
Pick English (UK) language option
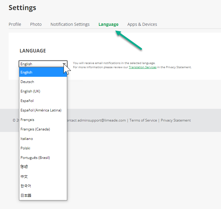click(43, 91)
